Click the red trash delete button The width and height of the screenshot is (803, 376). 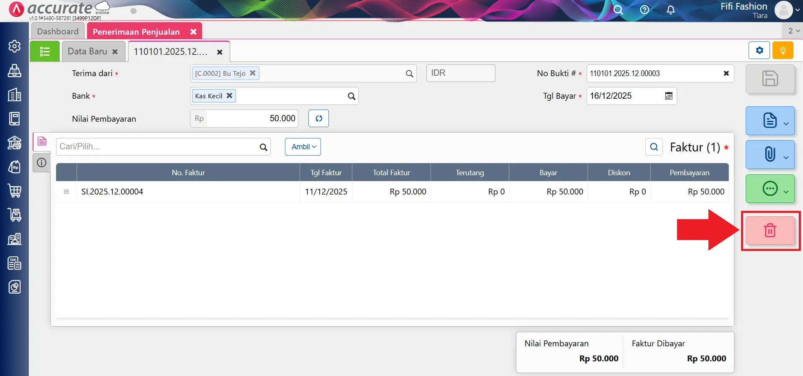[x=770, y=230]
